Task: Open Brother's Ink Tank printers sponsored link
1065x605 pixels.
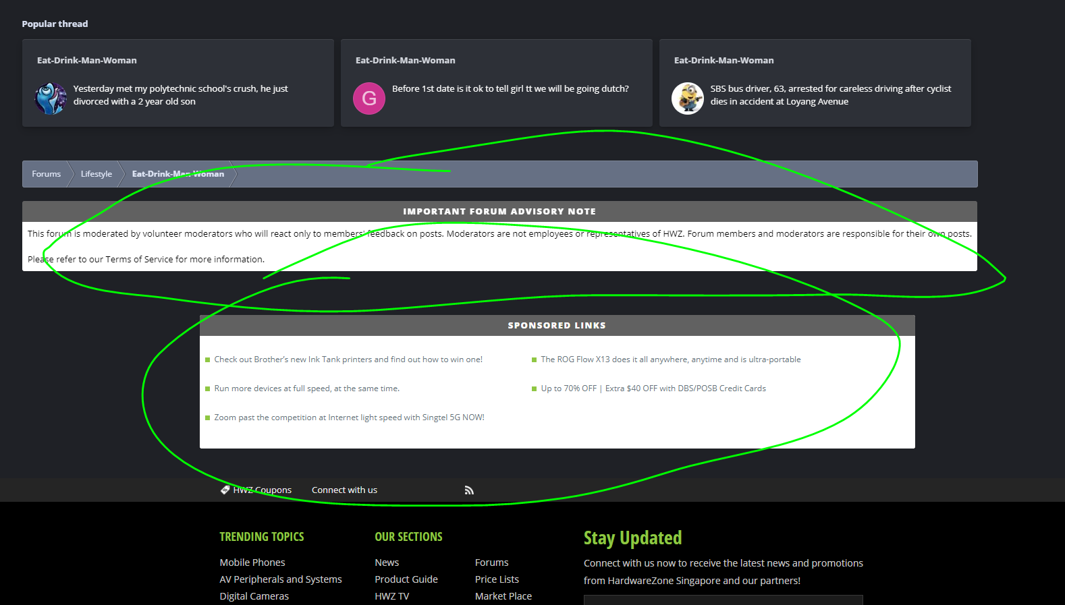Action: point(348,359)
